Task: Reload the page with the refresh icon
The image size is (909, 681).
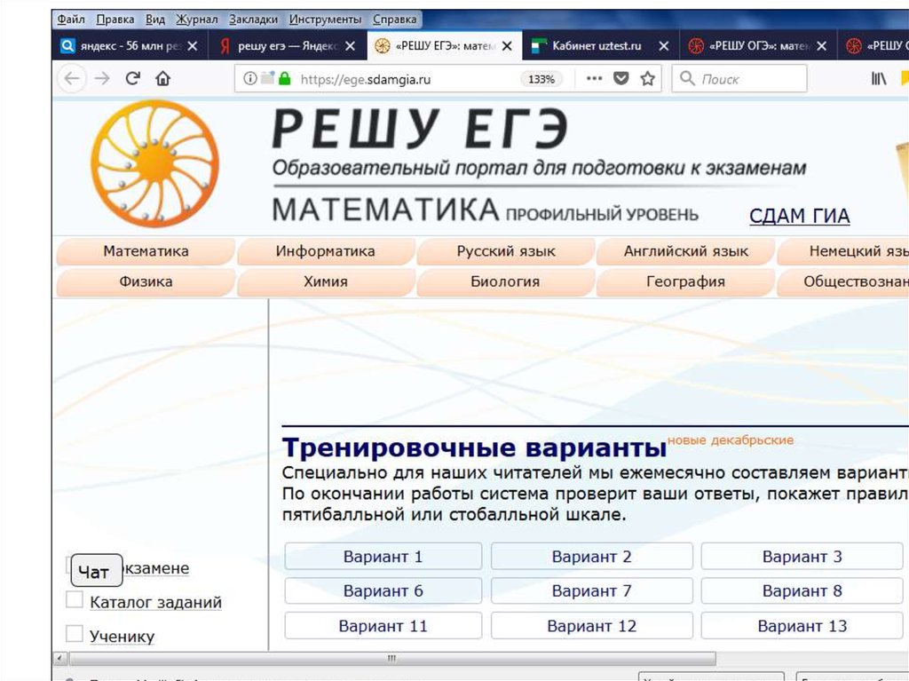Action: 133,78
